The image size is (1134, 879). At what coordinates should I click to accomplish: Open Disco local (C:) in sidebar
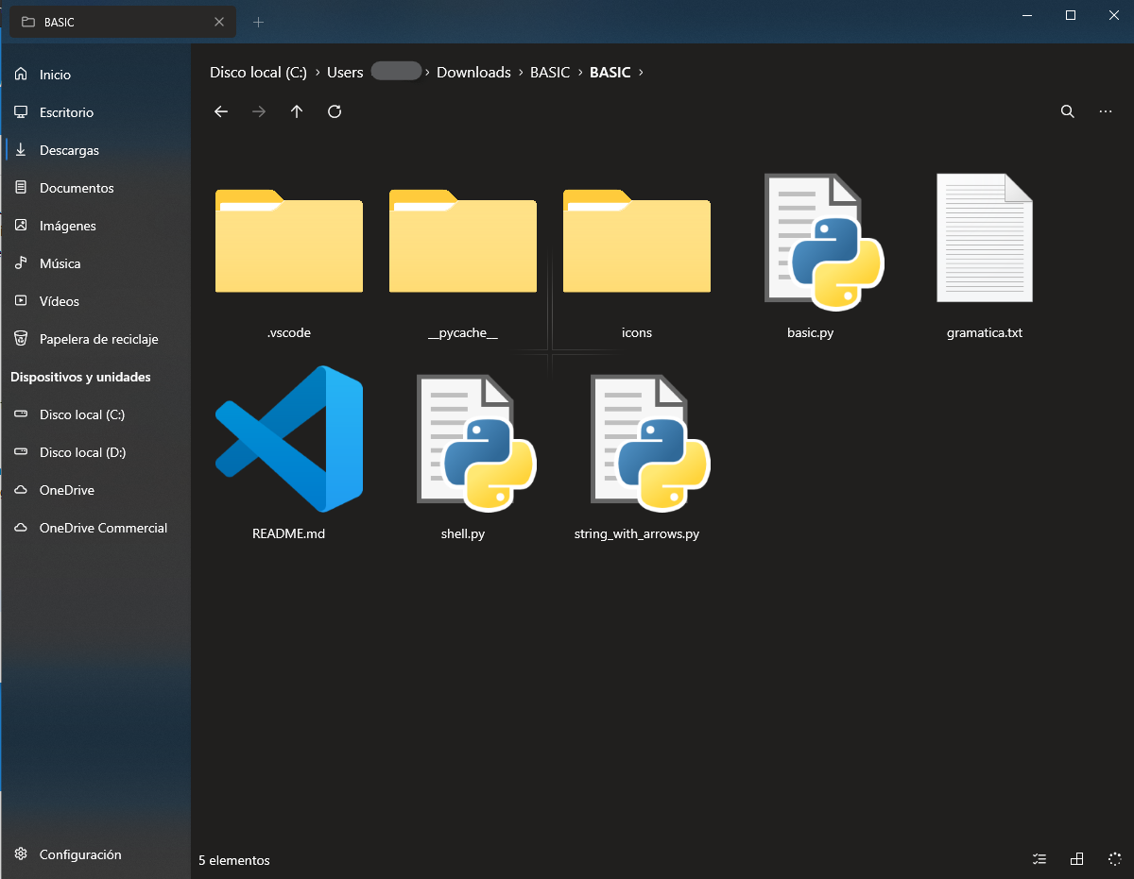(x=95, y=414)
